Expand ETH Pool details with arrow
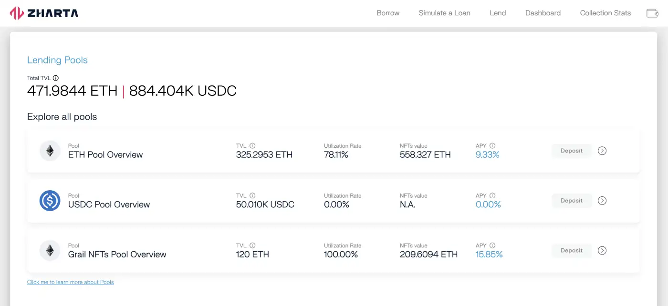The width and height of the screenshot is (668, 306). pos(602,151)
